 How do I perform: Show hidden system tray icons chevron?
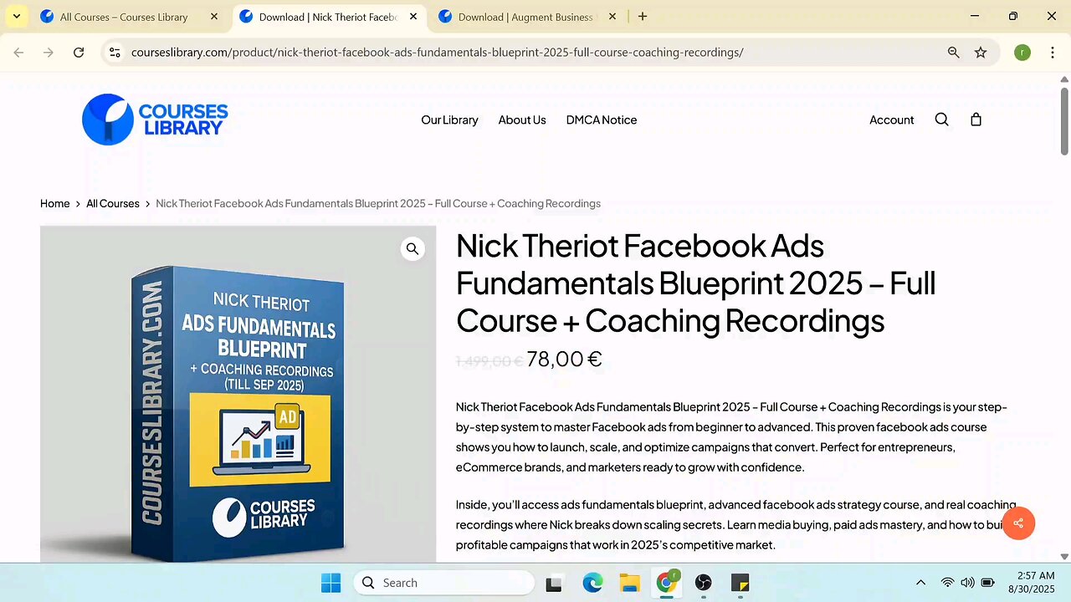click(x=920, y=583)
